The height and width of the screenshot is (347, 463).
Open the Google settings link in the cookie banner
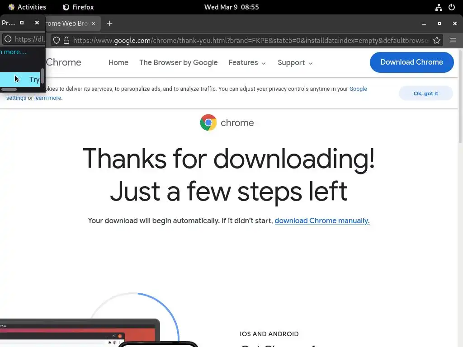[358, 89]
